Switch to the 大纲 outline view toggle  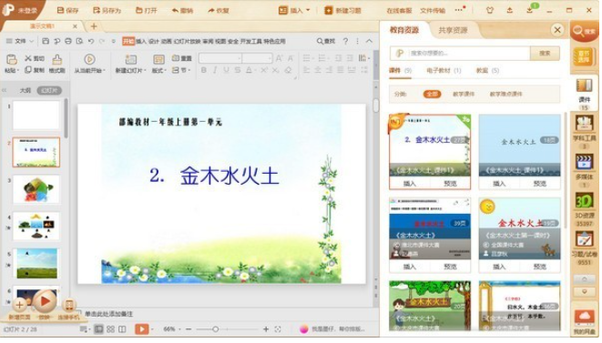pyautogui.click(x=26, y=91)
